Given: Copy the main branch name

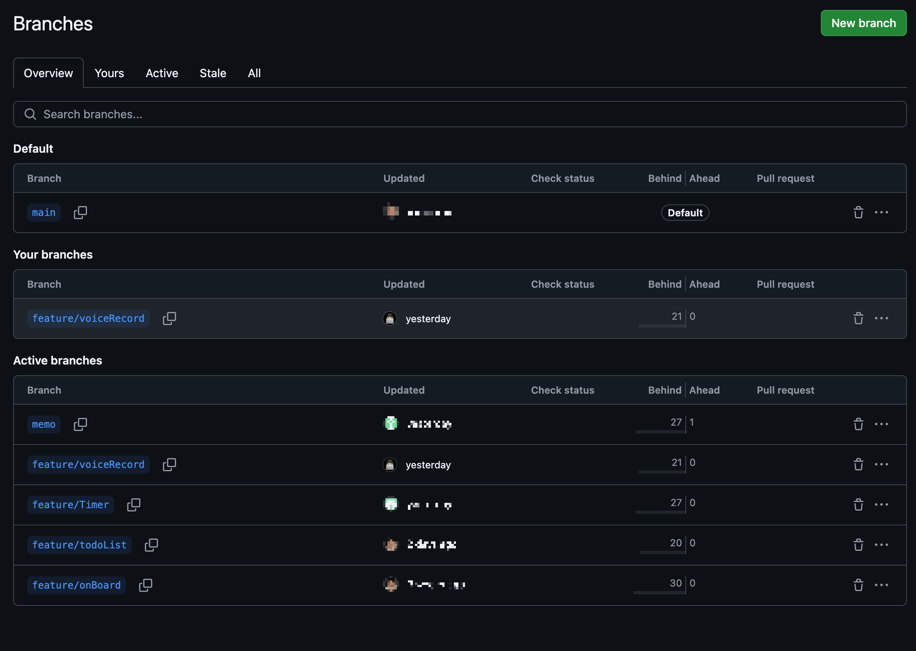Looking at the screenshot, I should 80,212.
